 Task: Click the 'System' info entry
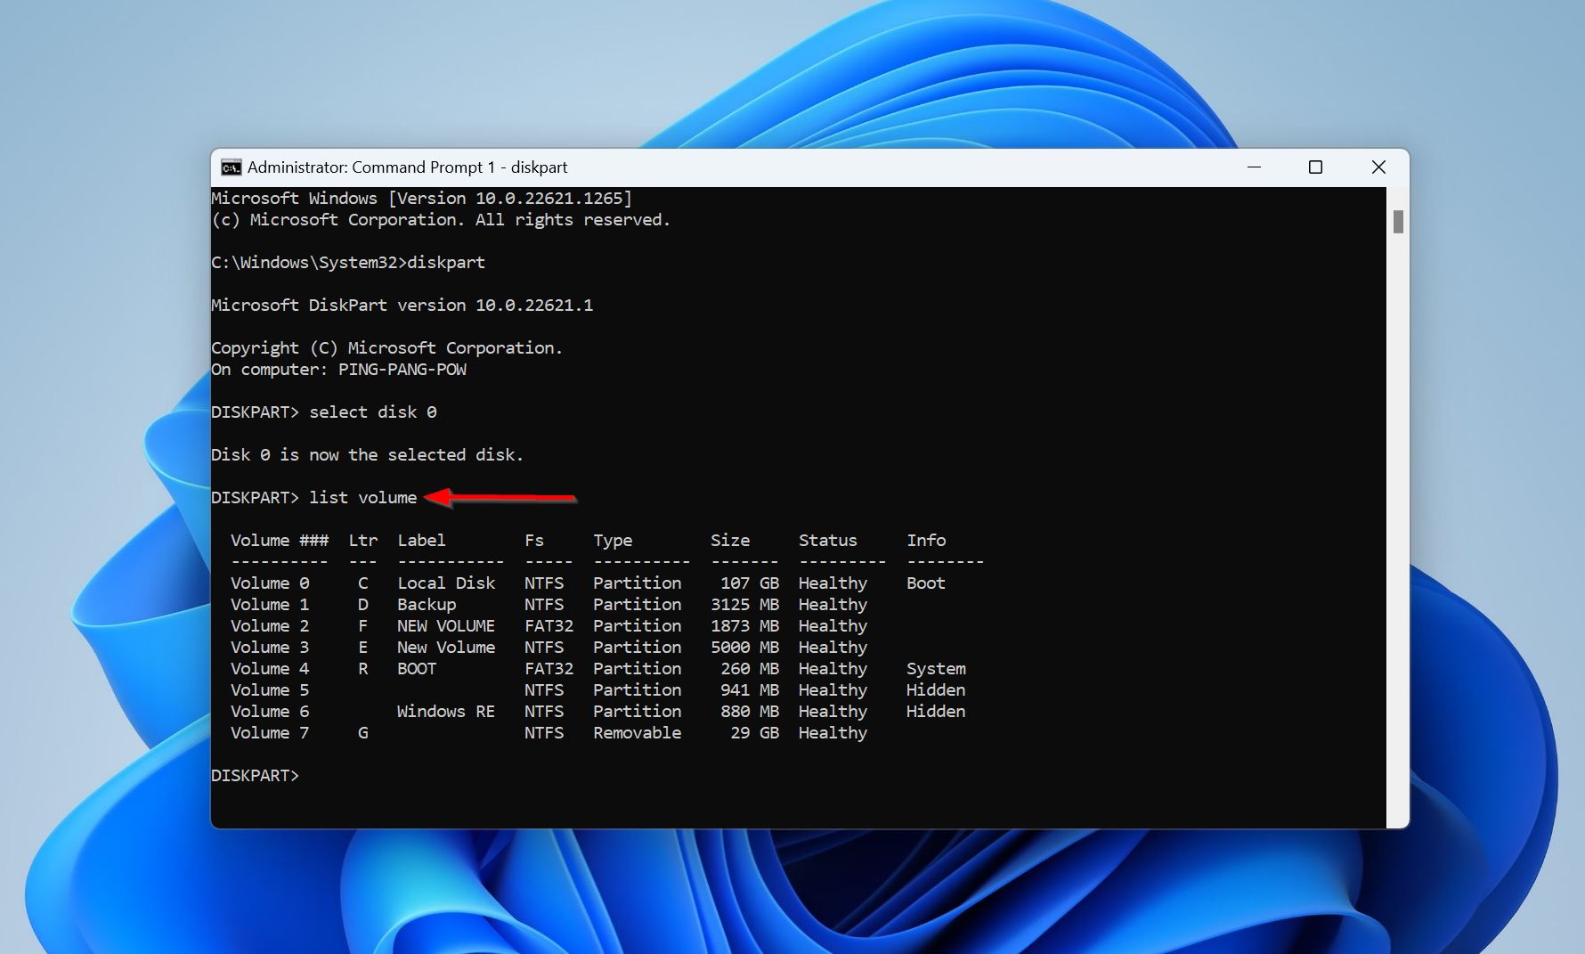pyautogui.click(x=936, y=669)
